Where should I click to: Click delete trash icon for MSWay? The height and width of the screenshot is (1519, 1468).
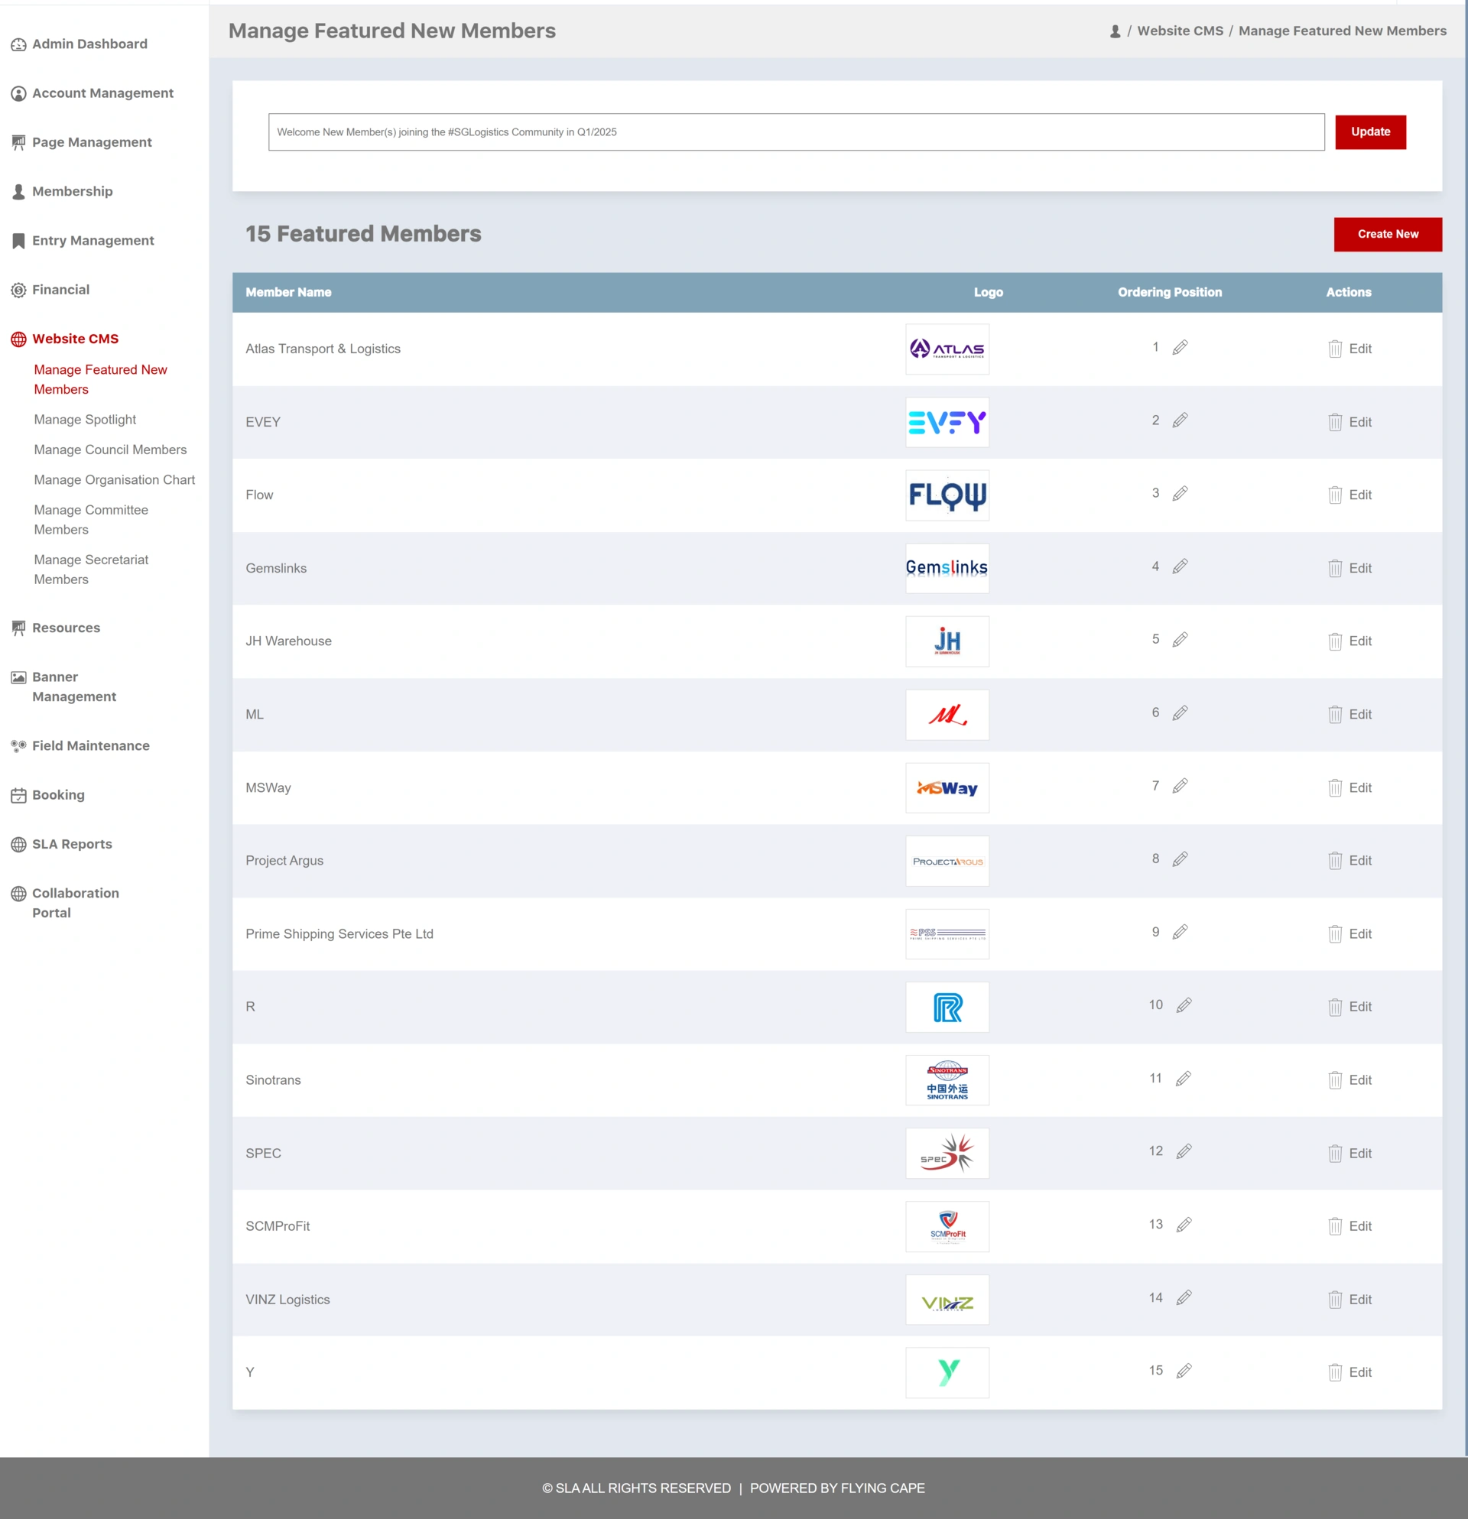coord(1335,787)
